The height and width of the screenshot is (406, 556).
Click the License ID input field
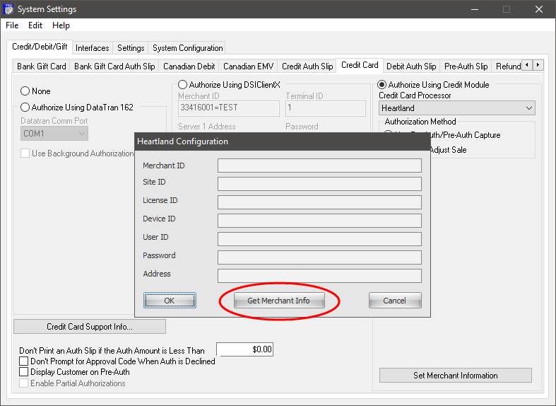[x=319, y=202]
